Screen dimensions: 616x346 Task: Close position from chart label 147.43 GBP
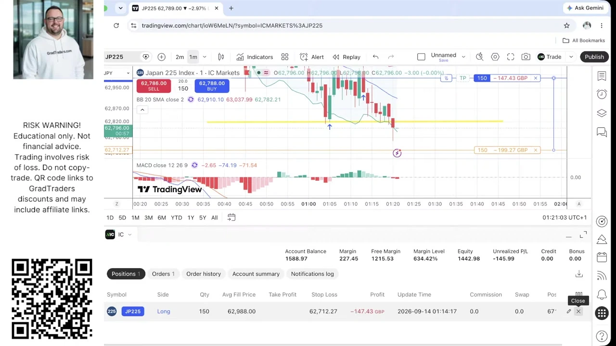[x=535, y=78]
